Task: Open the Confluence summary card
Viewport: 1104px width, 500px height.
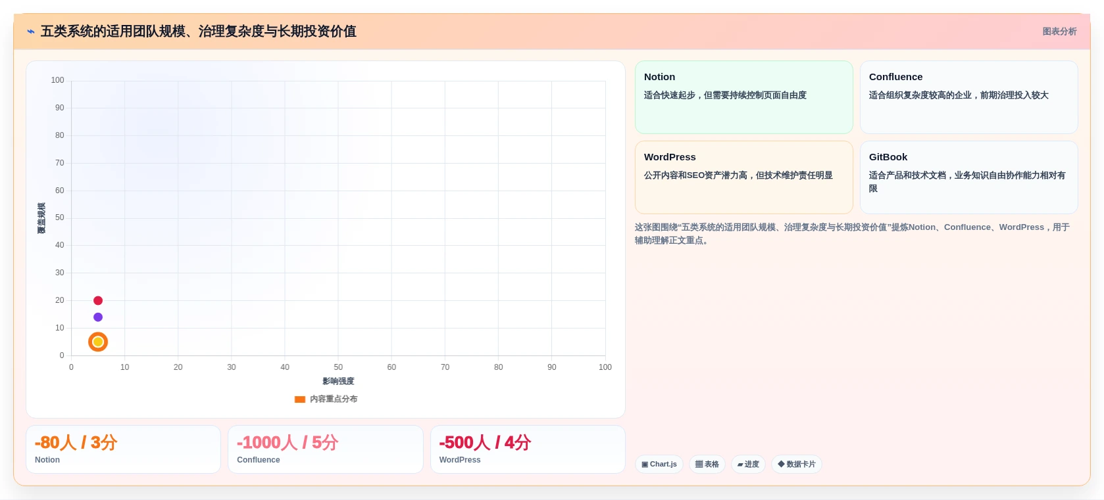Action: [x=968, y=97]
